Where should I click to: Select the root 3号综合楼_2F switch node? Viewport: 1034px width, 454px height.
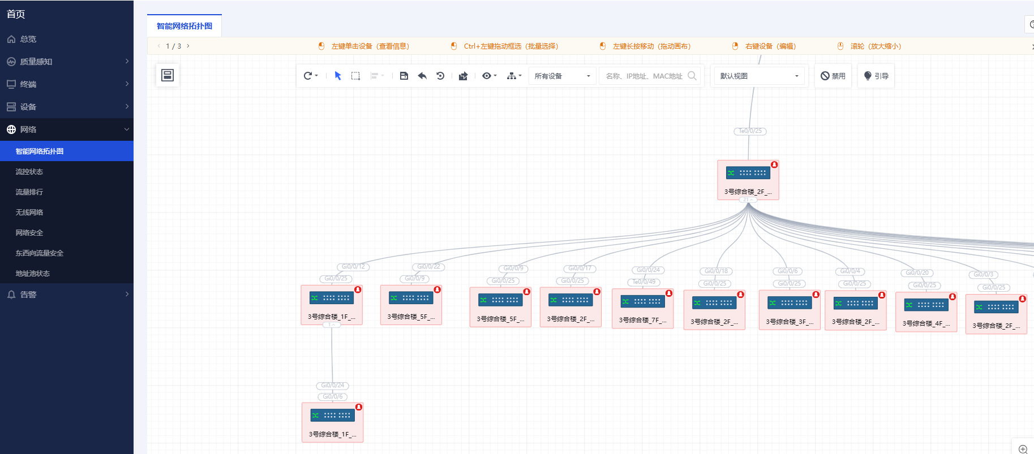748,180
